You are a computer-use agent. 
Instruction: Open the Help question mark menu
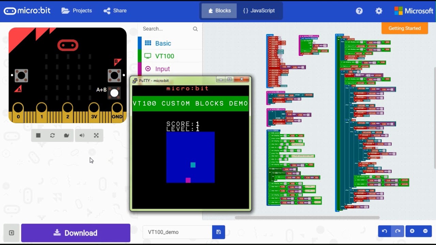359,11
